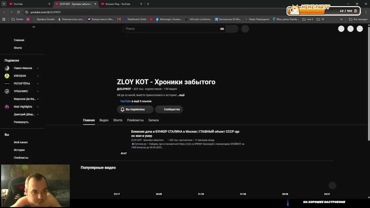This screenshot has height=208, width=370.
Task: Expand channel description with '...ещё'
Action: pyautogui.click(x=181, y=95)
